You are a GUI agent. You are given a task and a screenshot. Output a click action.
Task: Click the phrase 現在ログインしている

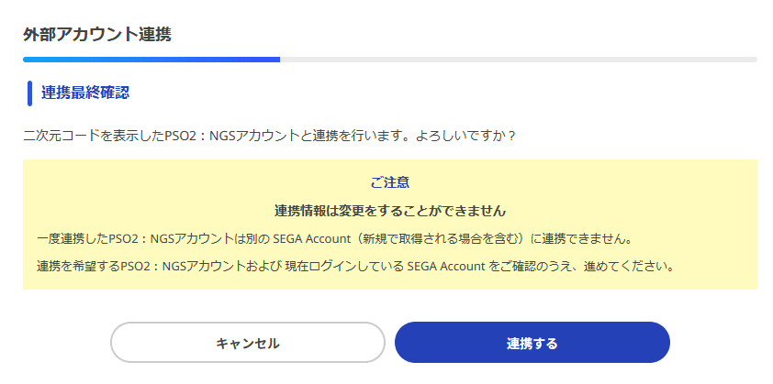point(344,268)
